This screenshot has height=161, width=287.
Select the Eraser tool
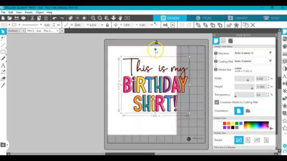pyautogui.click(x=3, y=79)
